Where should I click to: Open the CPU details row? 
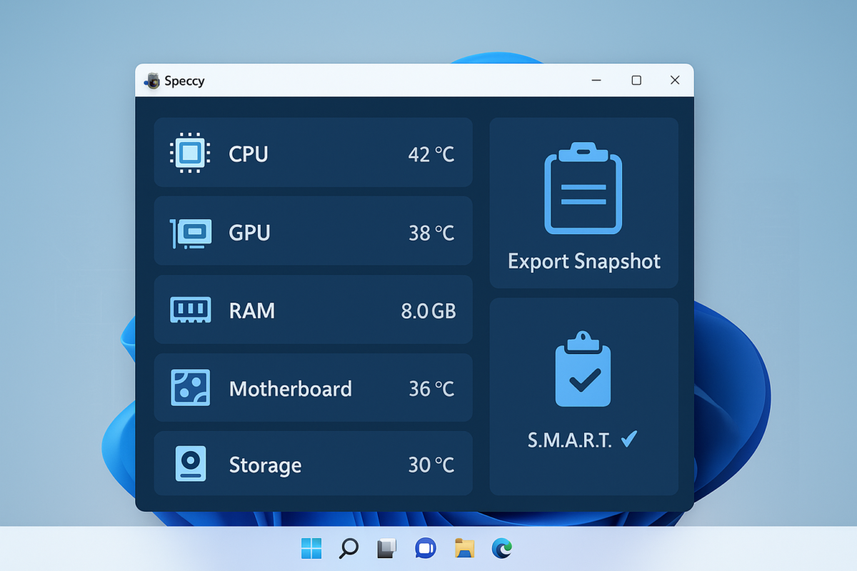[x=313, y=153]
